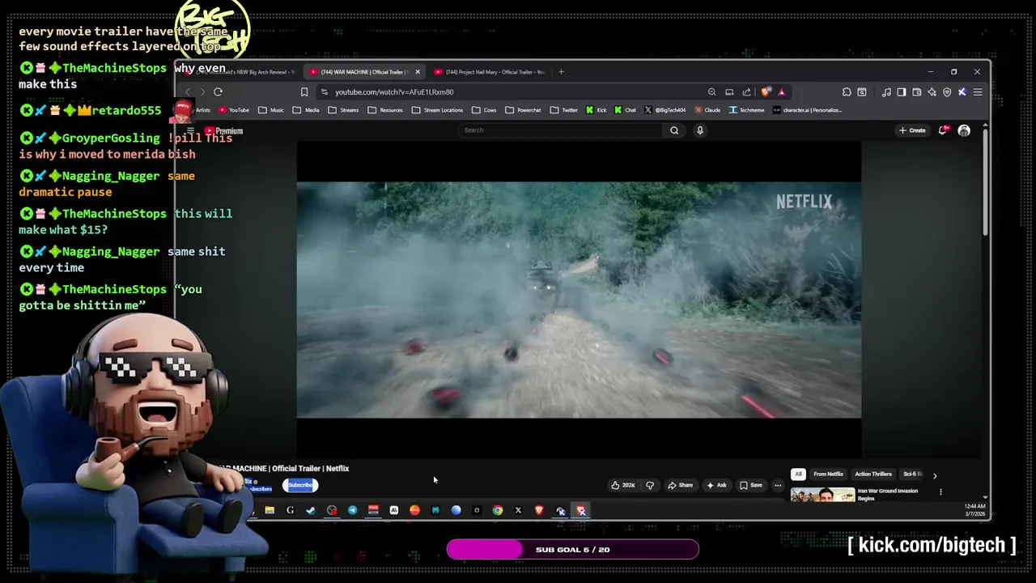This screenshot has width=1036, height=583.
Task: Open Iran War Ground Invasion thumbnail
Action: [x=822, y=495]
